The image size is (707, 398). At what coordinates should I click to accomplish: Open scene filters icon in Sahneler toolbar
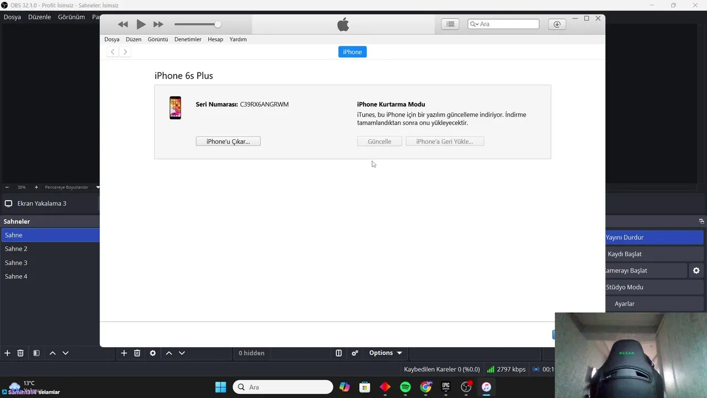coord(36,353)
